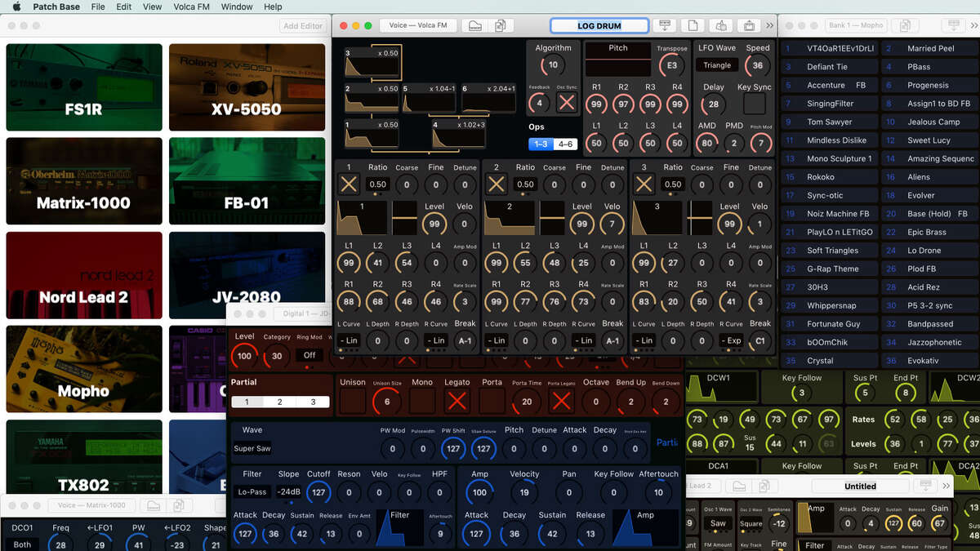The image size is (980, 551).
Task: Enable the Key Sync checkbox
Action: pyautogui.click(x=754, y=103)
